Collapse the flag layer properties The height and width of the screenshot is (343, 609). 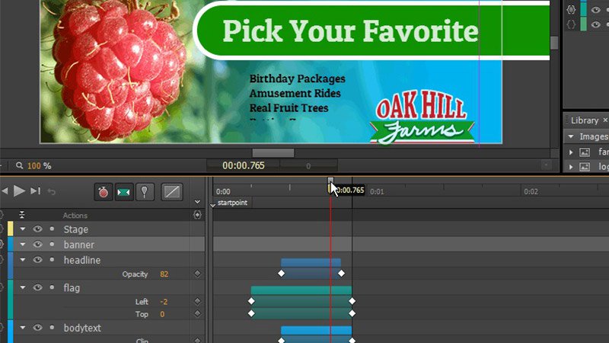(x=23, y=287)
